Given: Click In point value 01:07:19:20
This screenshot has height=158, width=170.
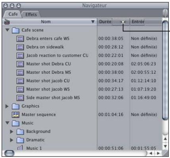Looking at the screenshot, I should [143, 89].
